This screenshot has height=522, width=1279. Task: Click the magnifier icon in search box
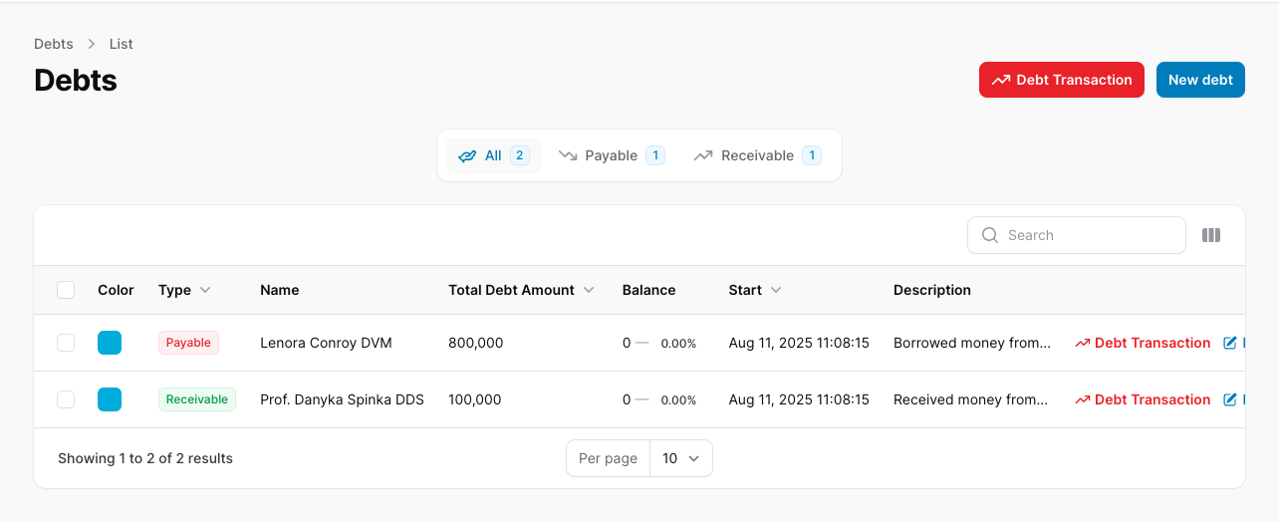(x=990, y=235)
